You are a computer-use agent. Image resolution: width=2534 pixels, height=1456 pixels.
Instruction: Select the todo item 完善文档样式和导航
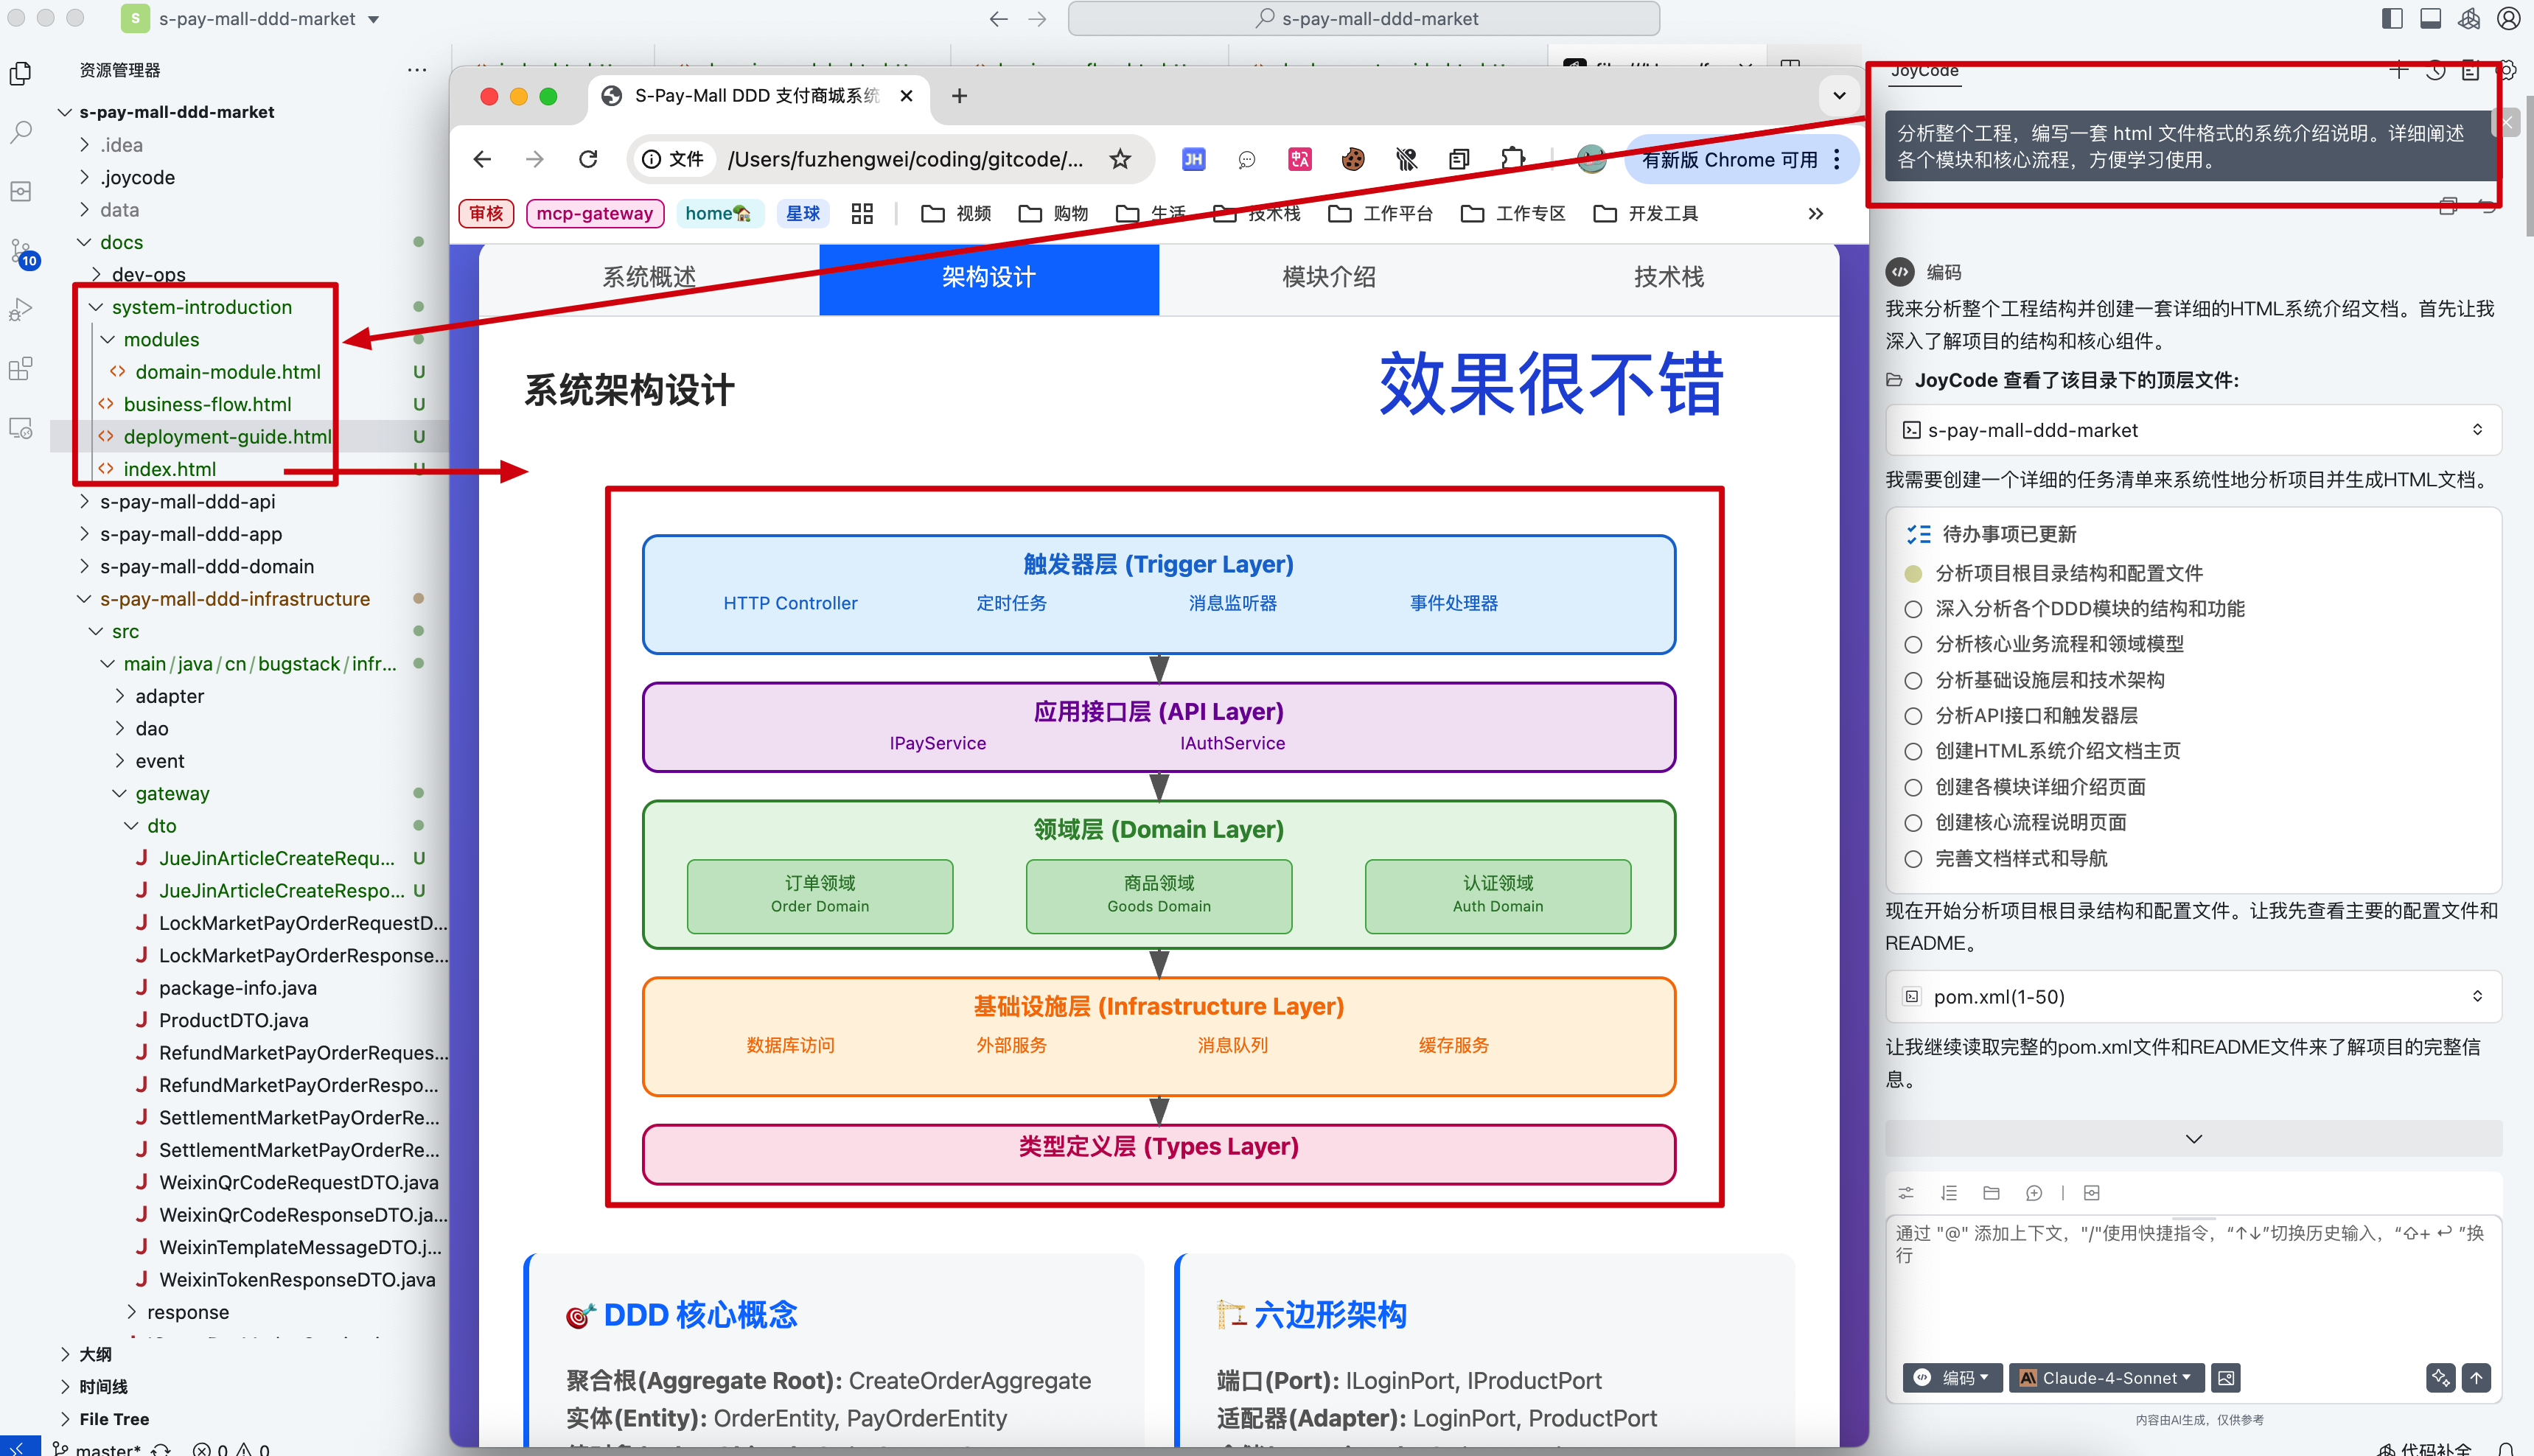coord(2020,858)
